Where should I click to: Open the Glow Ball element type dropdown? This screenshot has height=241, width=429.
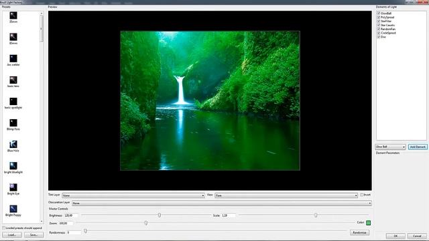(x=390, y=147)
